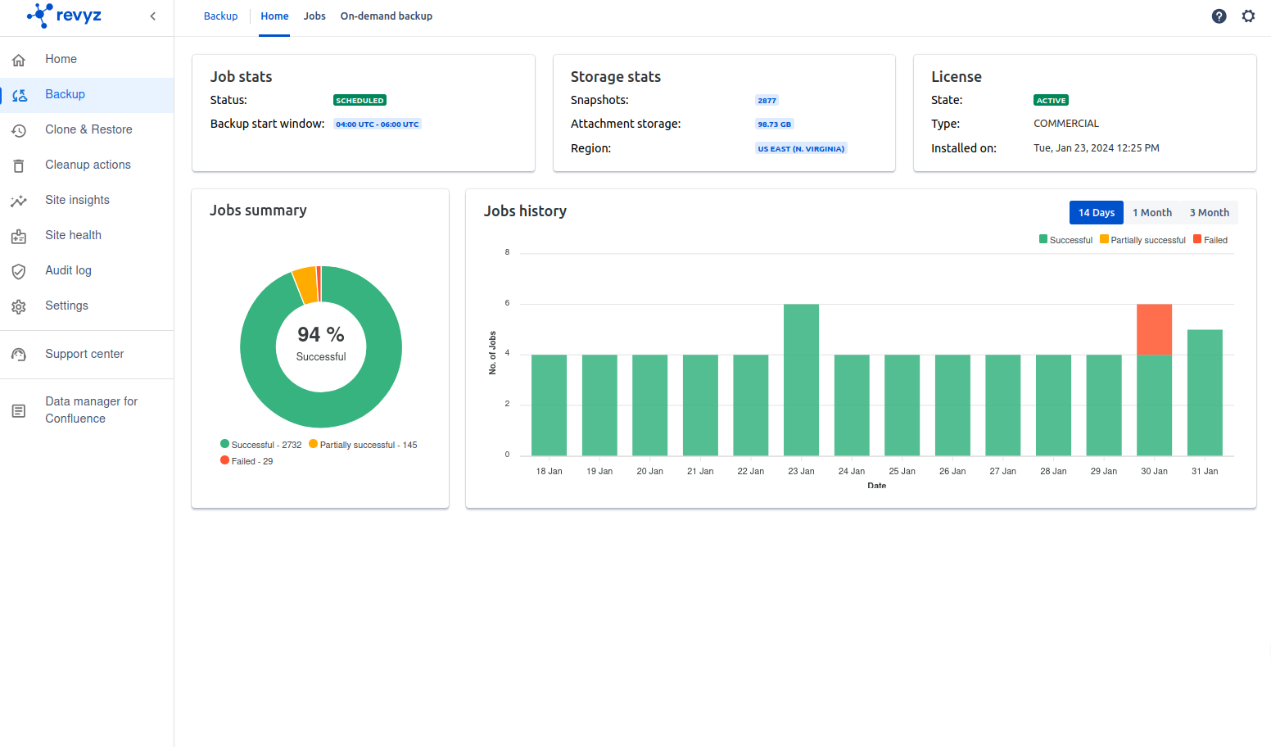
Task: Select the Clone & Restore history icon
Action: (x=19, y=130)
